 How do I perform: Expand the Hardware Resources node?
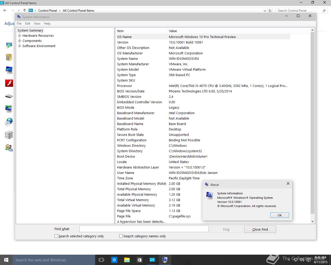[x=19, y=36]
